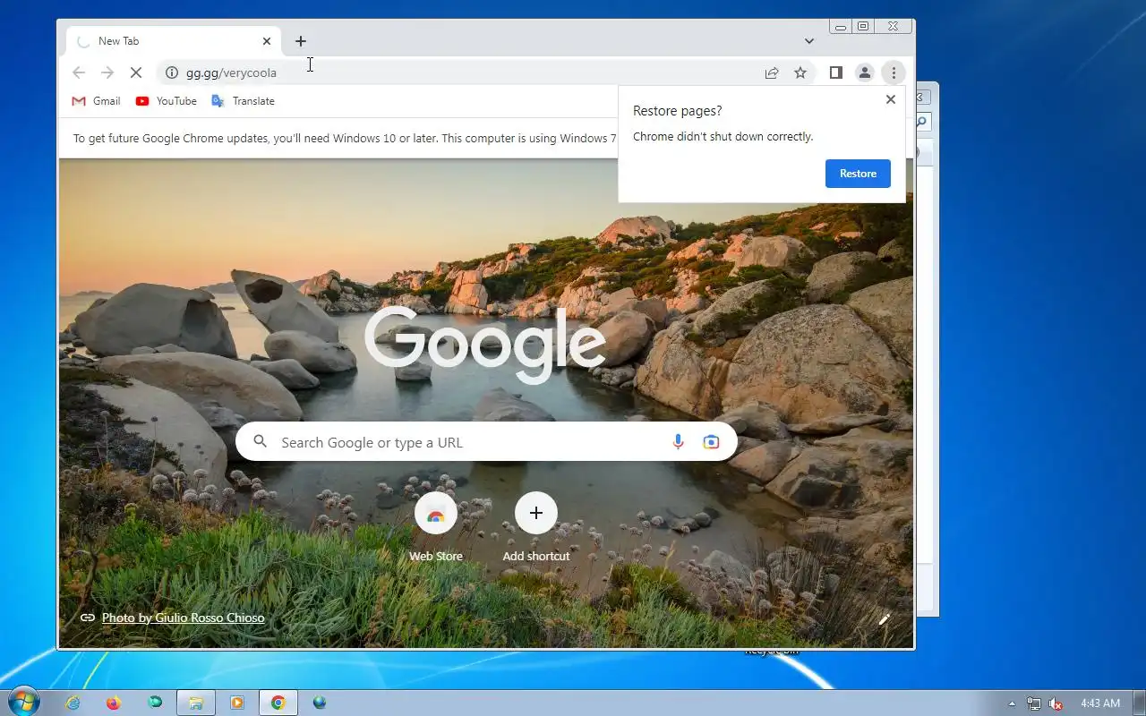
Task: Dismiss the Restore pages popup
Action: [x=890, y=99]
